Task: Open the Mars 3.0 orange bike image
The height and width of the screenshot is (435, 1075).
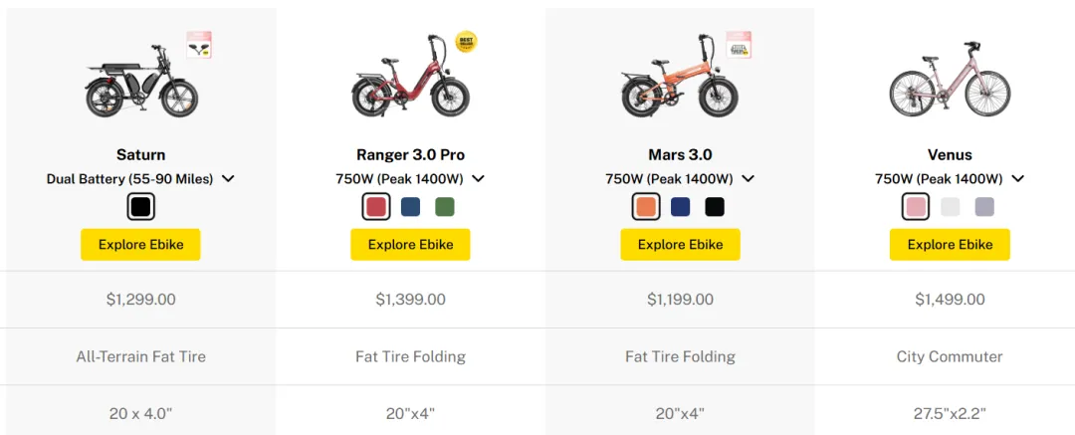Action: click(x=680, y=77)
